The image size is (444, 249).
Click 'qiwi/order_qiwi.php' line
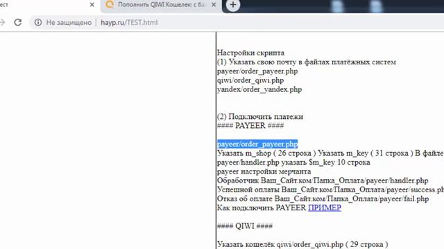pos(250,80)
